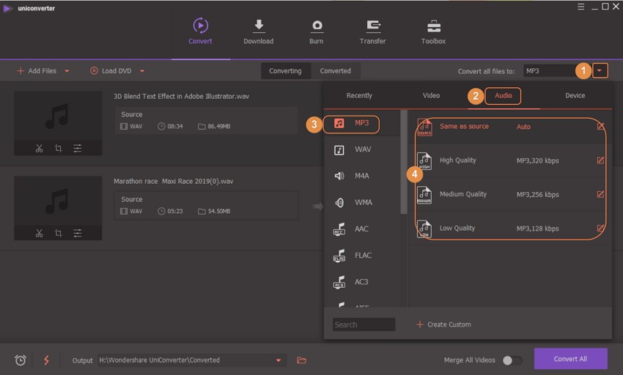The height and width of the screenshot is (375, 623).
Task: Open the output folder icon
Action: 301,360
